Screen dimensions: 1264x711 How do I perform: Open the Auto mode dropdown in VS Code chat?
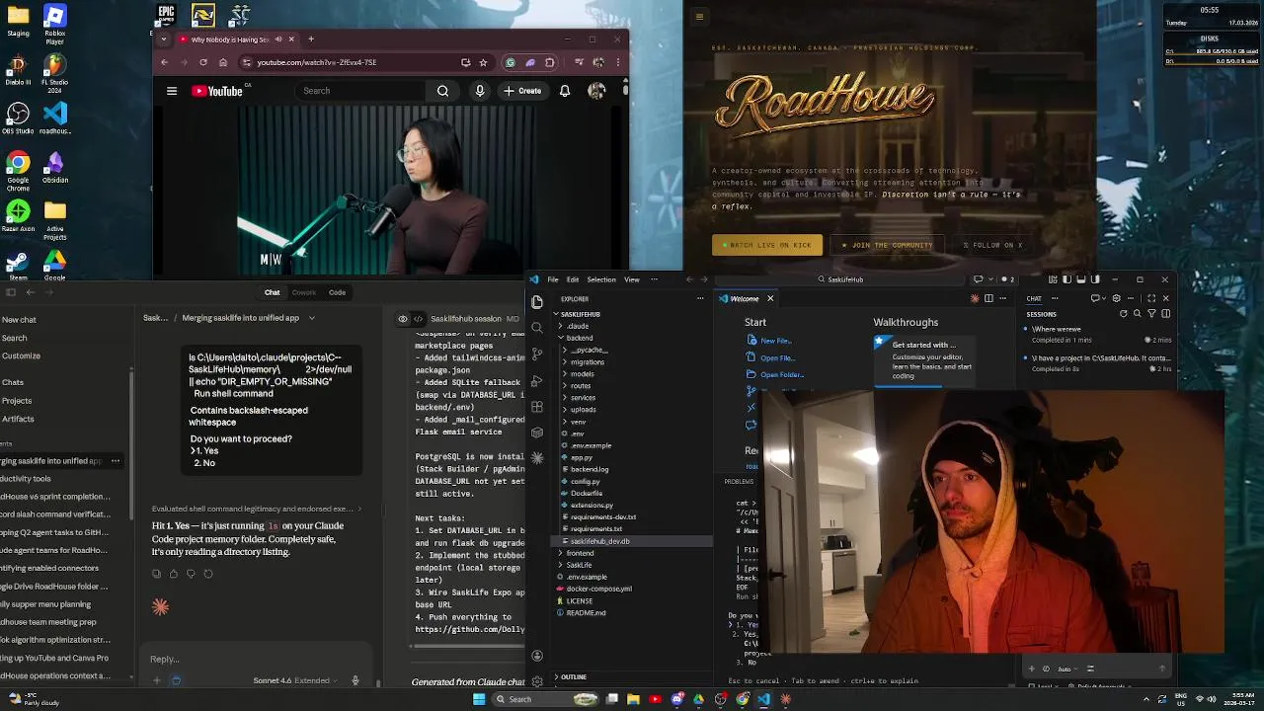(1067, 669)
